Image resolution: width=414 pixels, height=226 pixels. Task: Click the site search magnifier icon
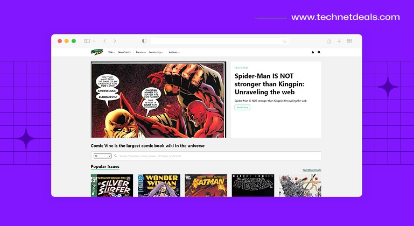(x=319, y=52)
